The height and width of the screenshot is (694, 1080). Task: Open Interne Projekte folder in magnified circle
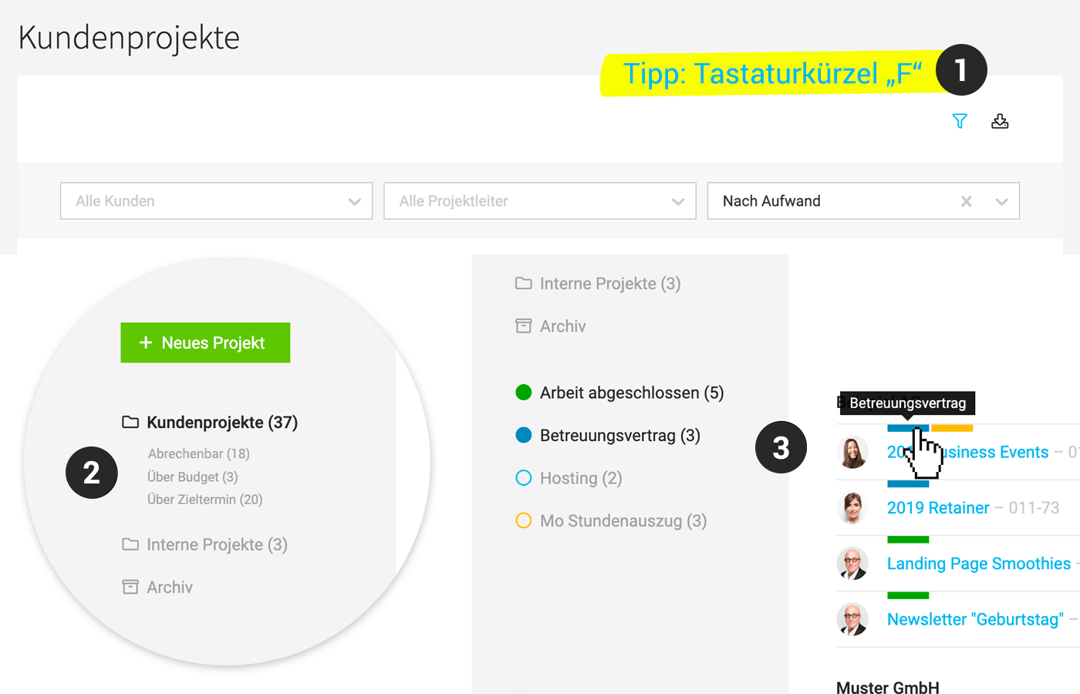click(x=216, y=544)
